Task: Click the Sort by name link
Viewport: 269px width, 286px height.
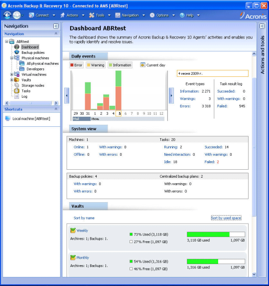Action: click(x=84, y=218)
